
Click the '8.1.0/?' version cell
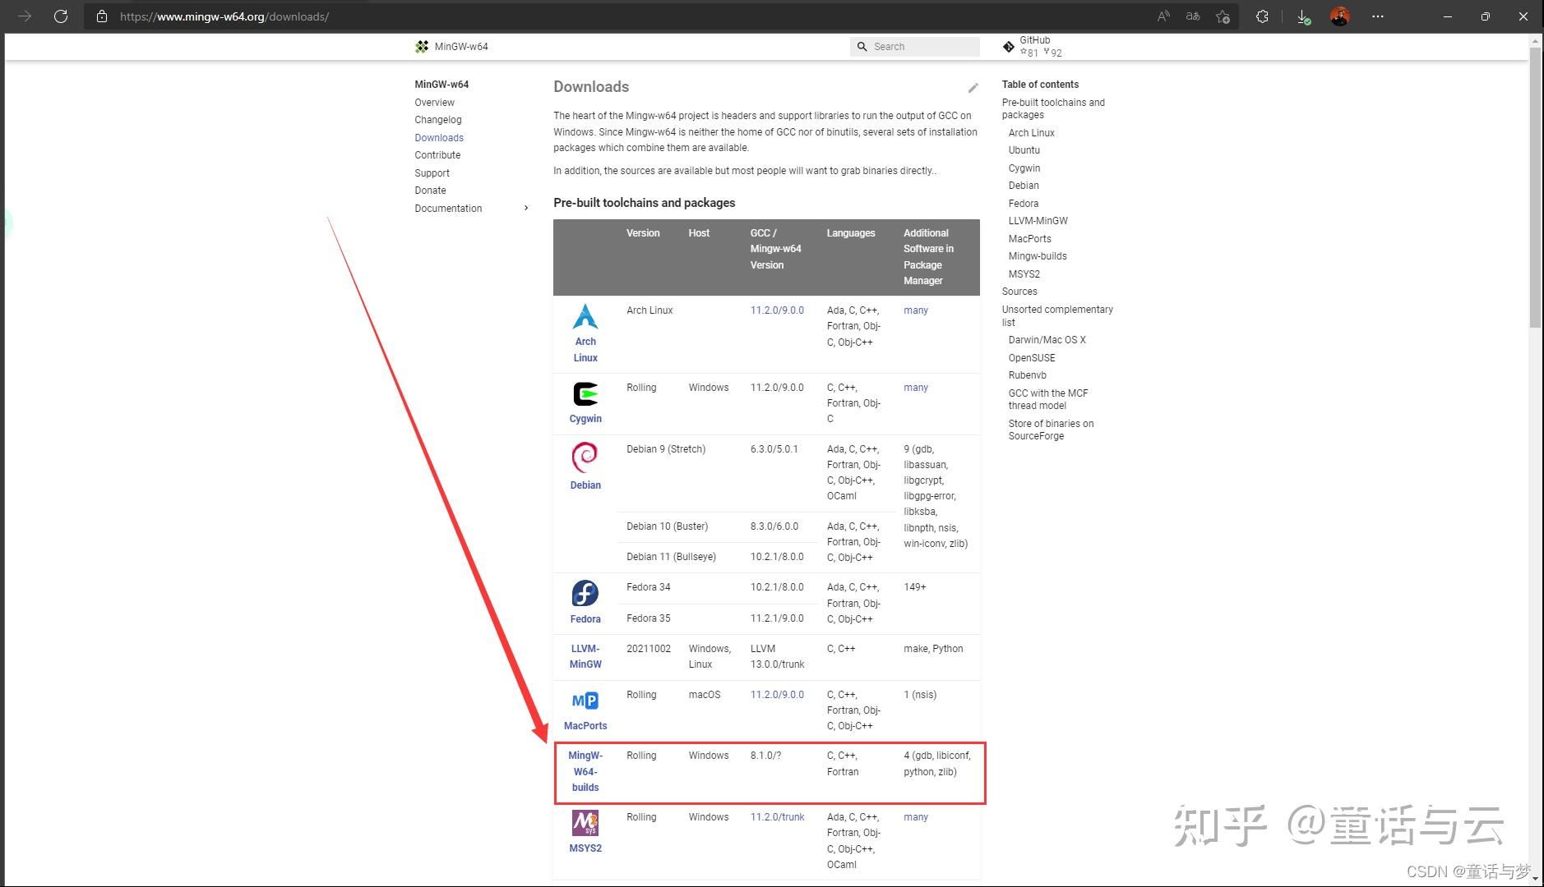click(765, 756)
